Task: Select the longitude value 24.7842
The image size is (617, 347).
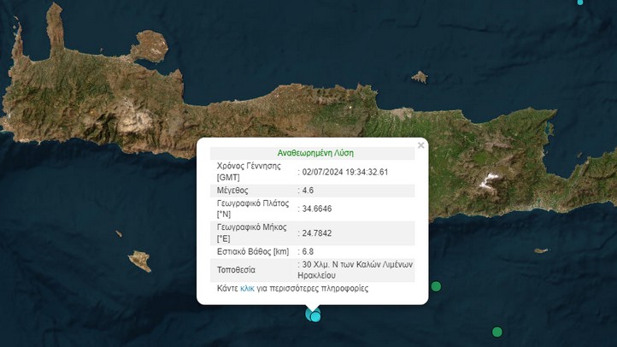Action: (x=318, y=232)
